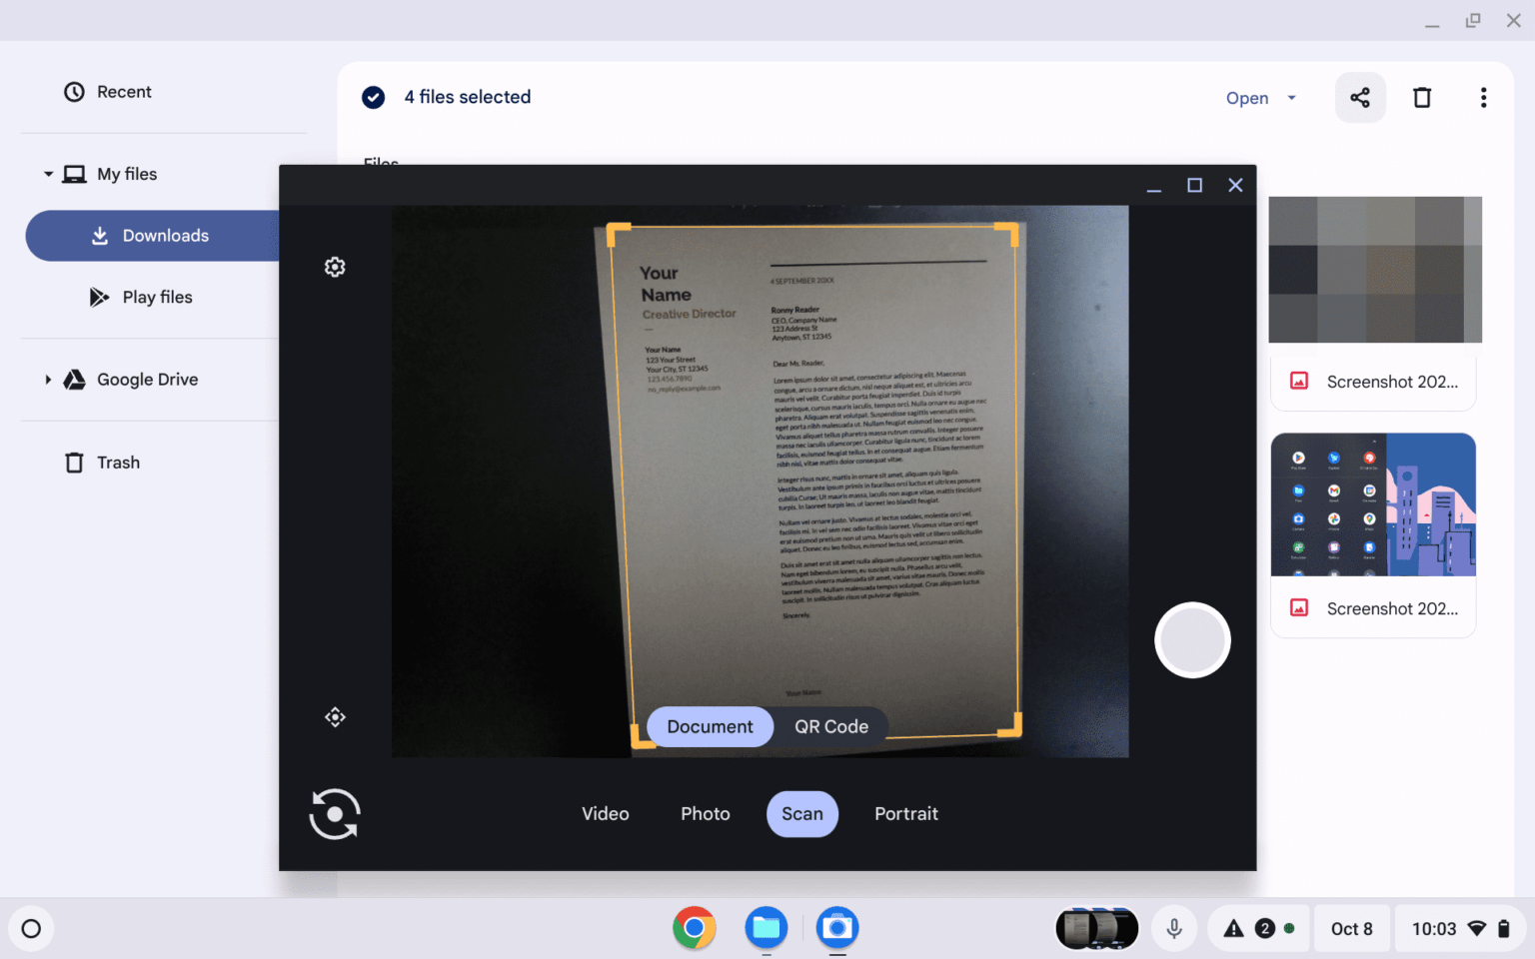Collapse the My files tree

[47, 173]
